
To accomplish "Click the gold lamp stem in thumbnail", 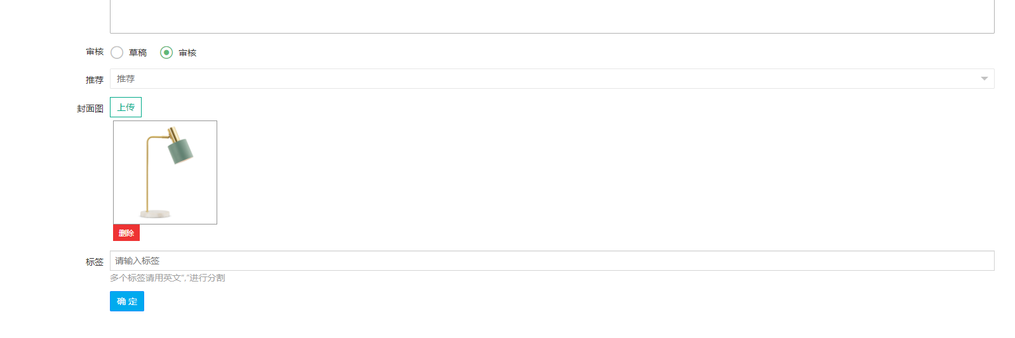I will pos(148,174).
